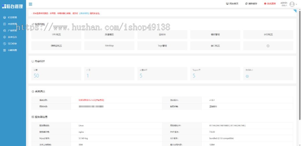
Task: Open the SiteMap quick navigation card
Action: point(109,46)
